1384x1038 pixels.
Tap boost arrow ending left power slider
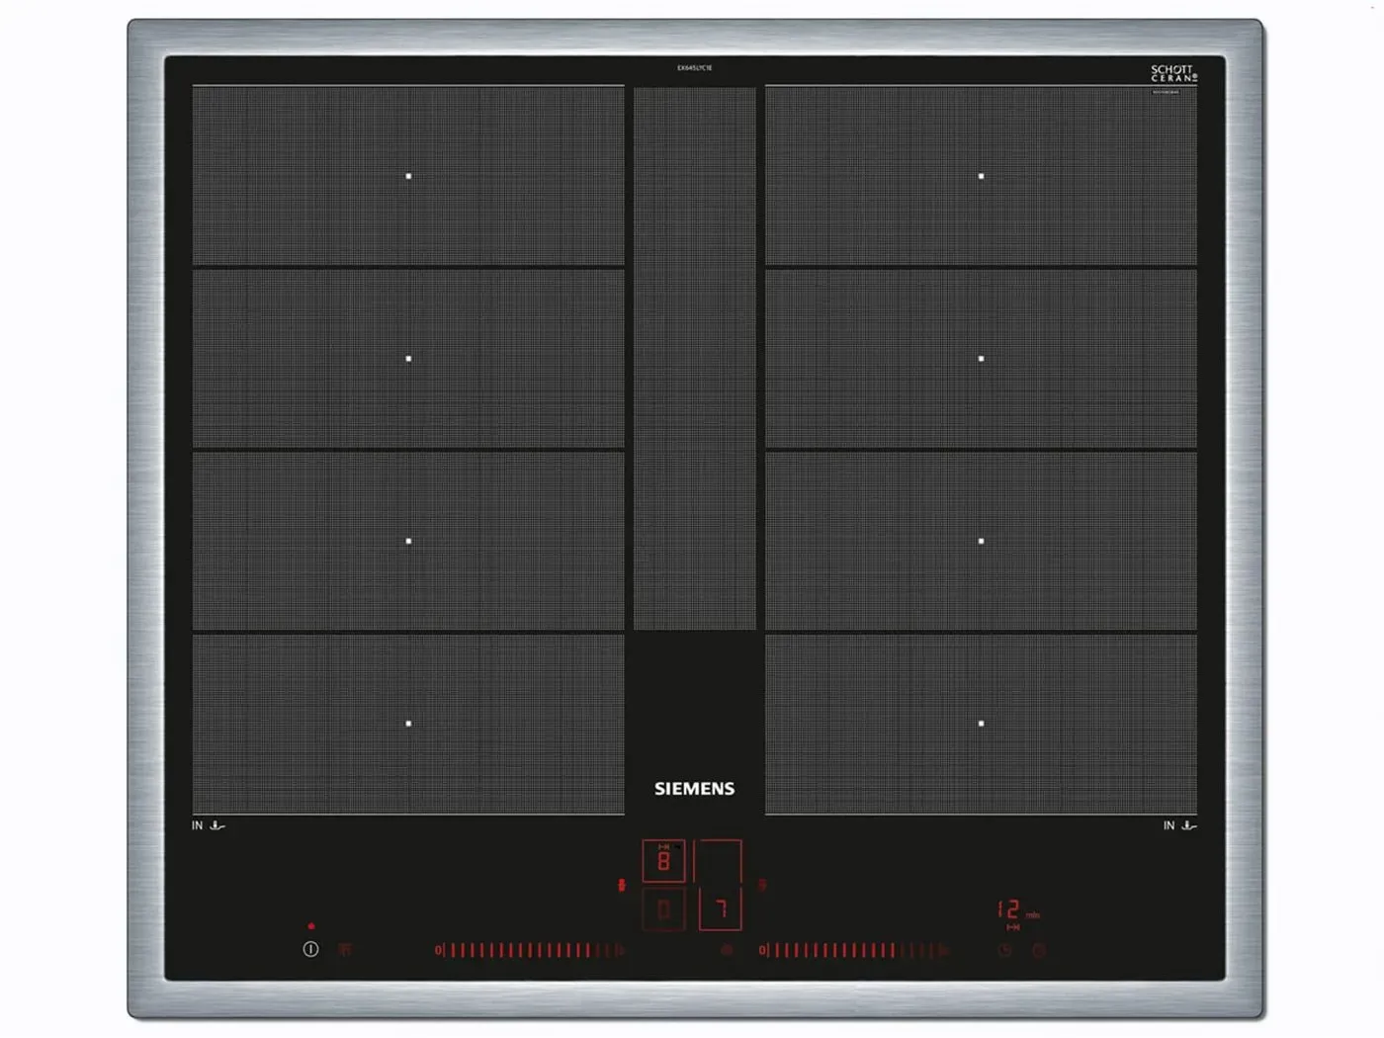(x=620, y=950)
